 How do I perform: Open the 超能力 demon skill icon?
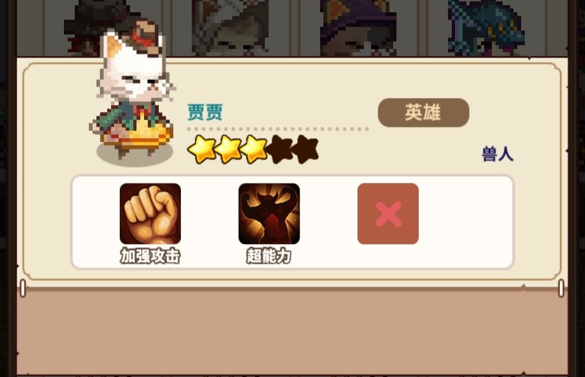coord(269,214)
